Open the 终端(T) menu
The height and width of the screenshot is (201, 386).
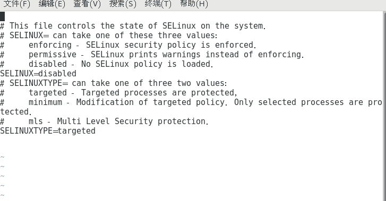(x=158, y=4)
